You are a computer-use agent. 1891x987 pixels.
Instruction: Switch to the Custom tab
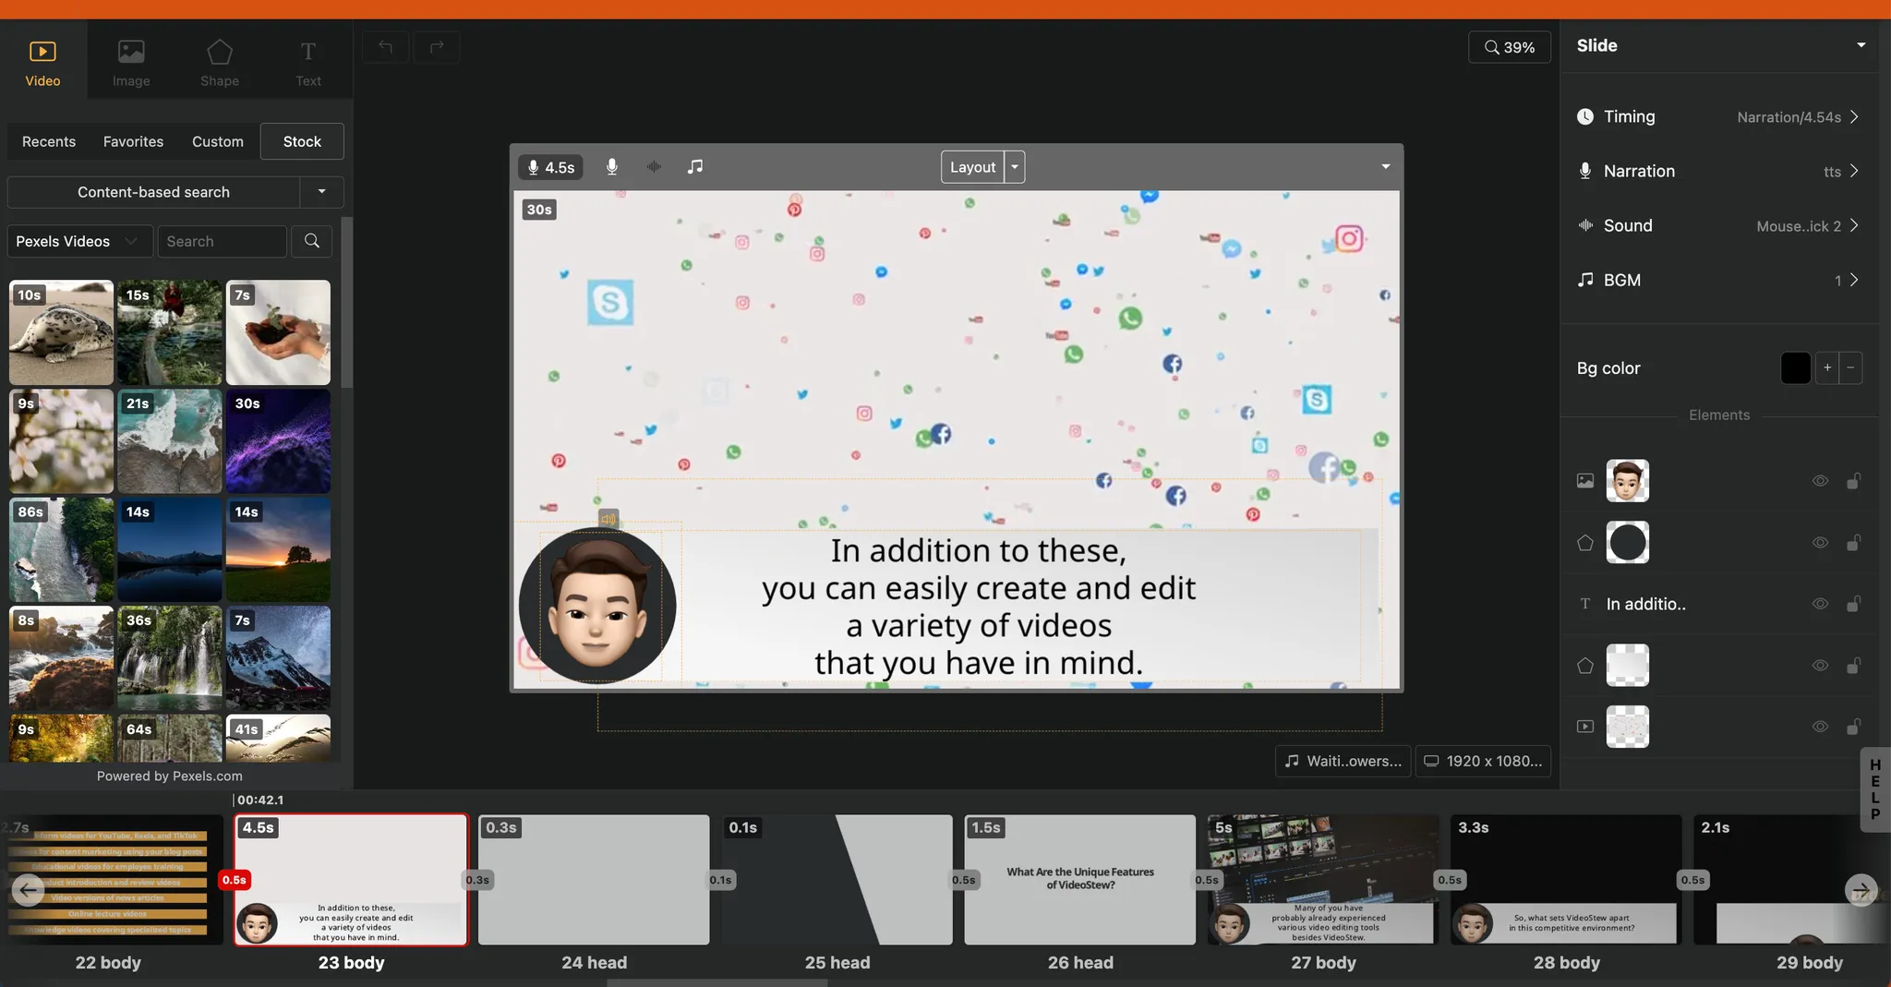pos(218,141)
